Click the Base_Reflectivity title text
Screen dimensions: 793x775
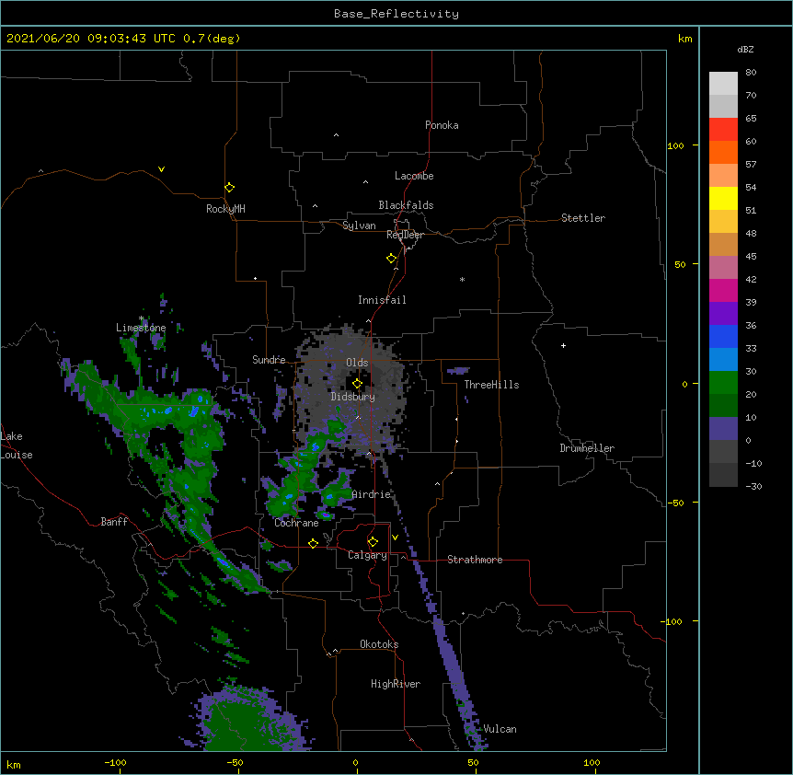tap(396, 14)
